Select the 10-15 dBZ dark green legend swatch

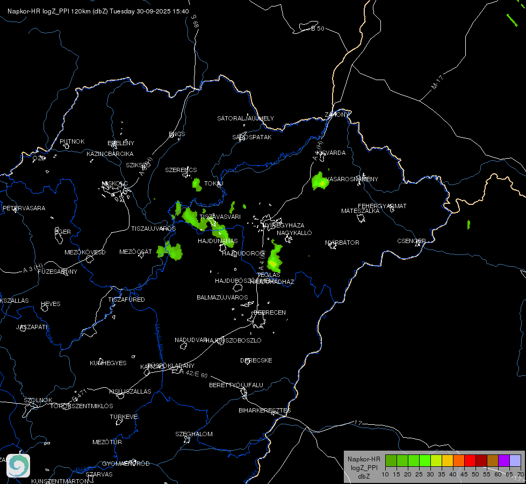coord(391,461)
